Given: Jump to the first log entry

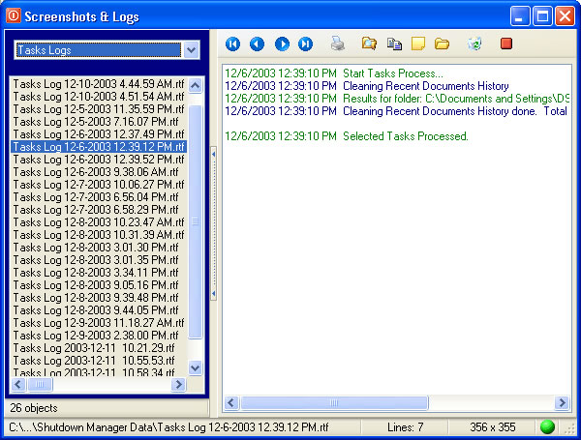Looking at the screenshot, I should click(x=232, y=44).
